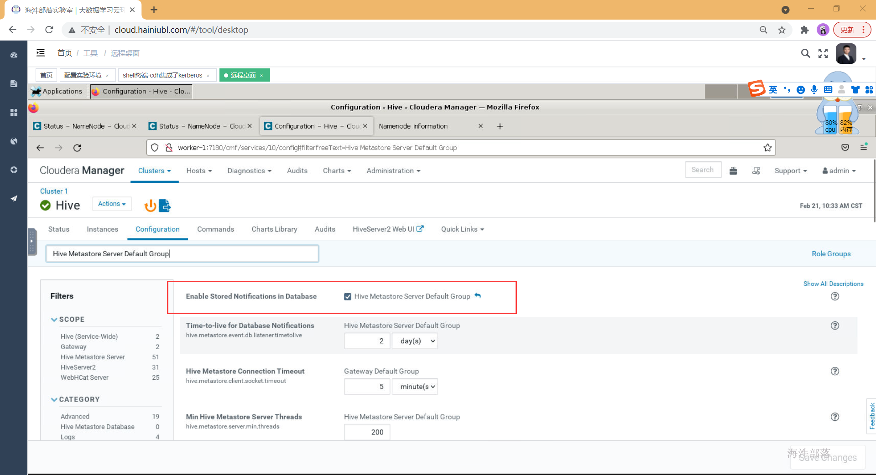Screen dimensions: 876x475
Task: Click Save Changes button
Action: [828, 457]
